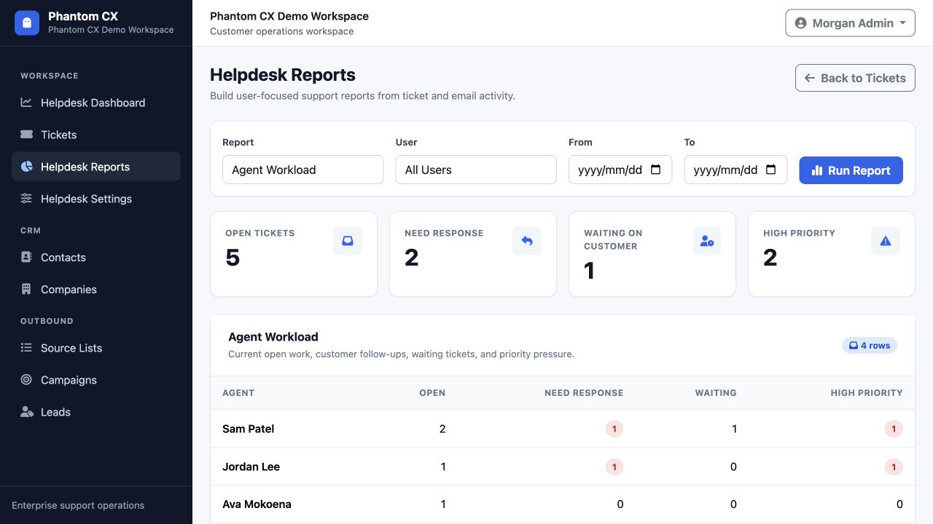Click the Helpdesk Reports pie chart icon
Screen dimensions: 933x524
[x=26, y=167]
